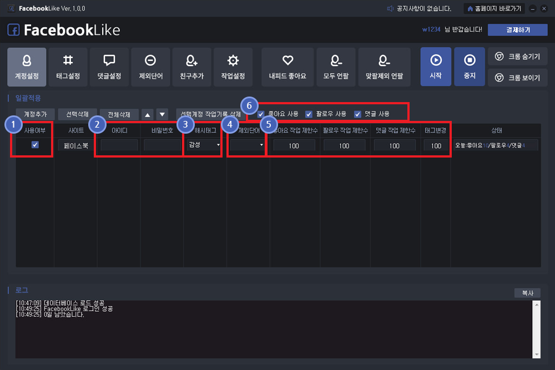Screen dimensions: 555x370
Task: Click the 아이디 input field
Action: [119, 145]
